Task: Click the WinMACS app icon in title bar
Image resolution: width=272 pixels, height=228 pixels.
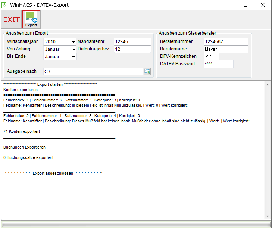Action: pyautogui.click(x=4, y=5)
